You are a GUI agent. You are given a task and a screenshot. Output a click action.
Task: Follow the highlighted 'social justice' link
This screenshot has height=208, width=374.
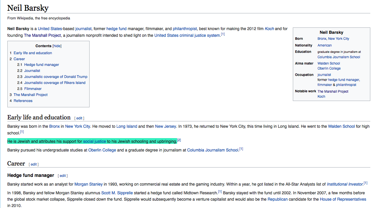pyautogui.click(x=95, y=141)
